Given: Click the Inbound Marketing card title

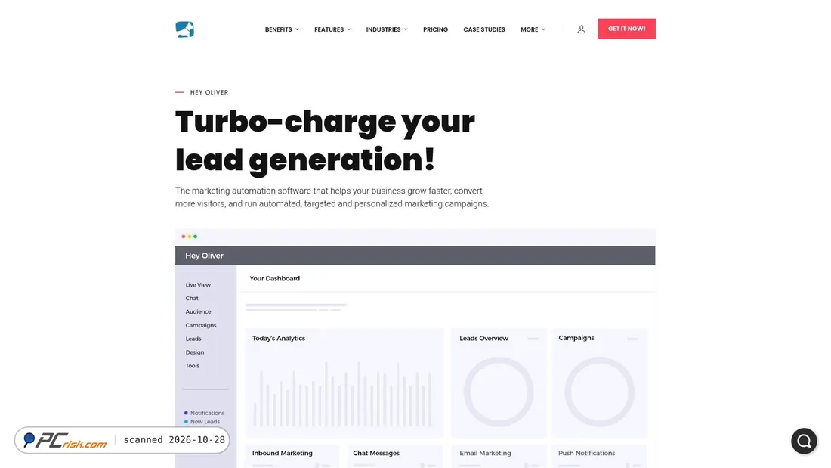Looking at the screenshot, I should pos(283,453).
